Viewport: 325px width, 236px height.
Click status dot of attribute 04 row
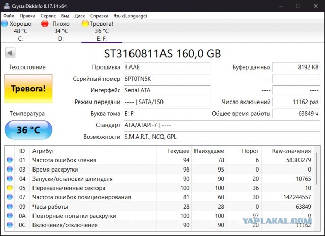coord(10,179)
